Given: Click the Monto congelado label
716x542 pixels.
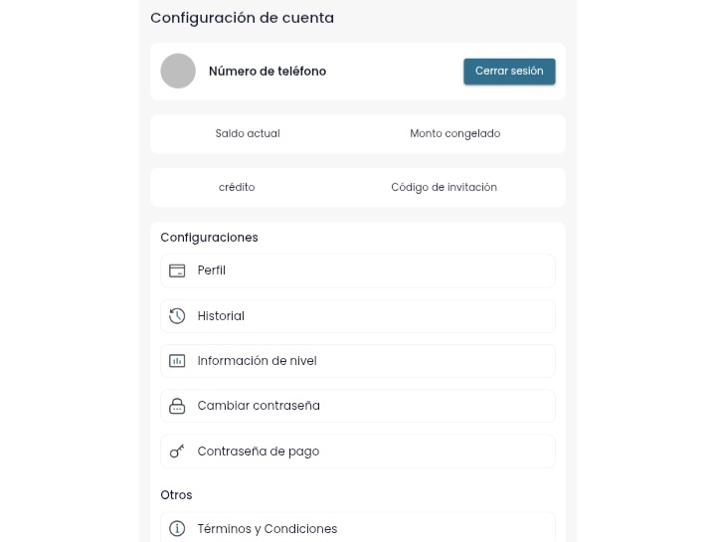Looking at the screenshot, I should coord(454,133).
